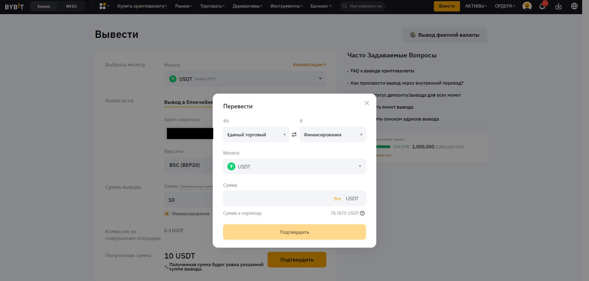This screenshot has width=589, height=281.
Task: Click the Все link to transfer all
Action: pyautogui.click(x=337, y=199)
